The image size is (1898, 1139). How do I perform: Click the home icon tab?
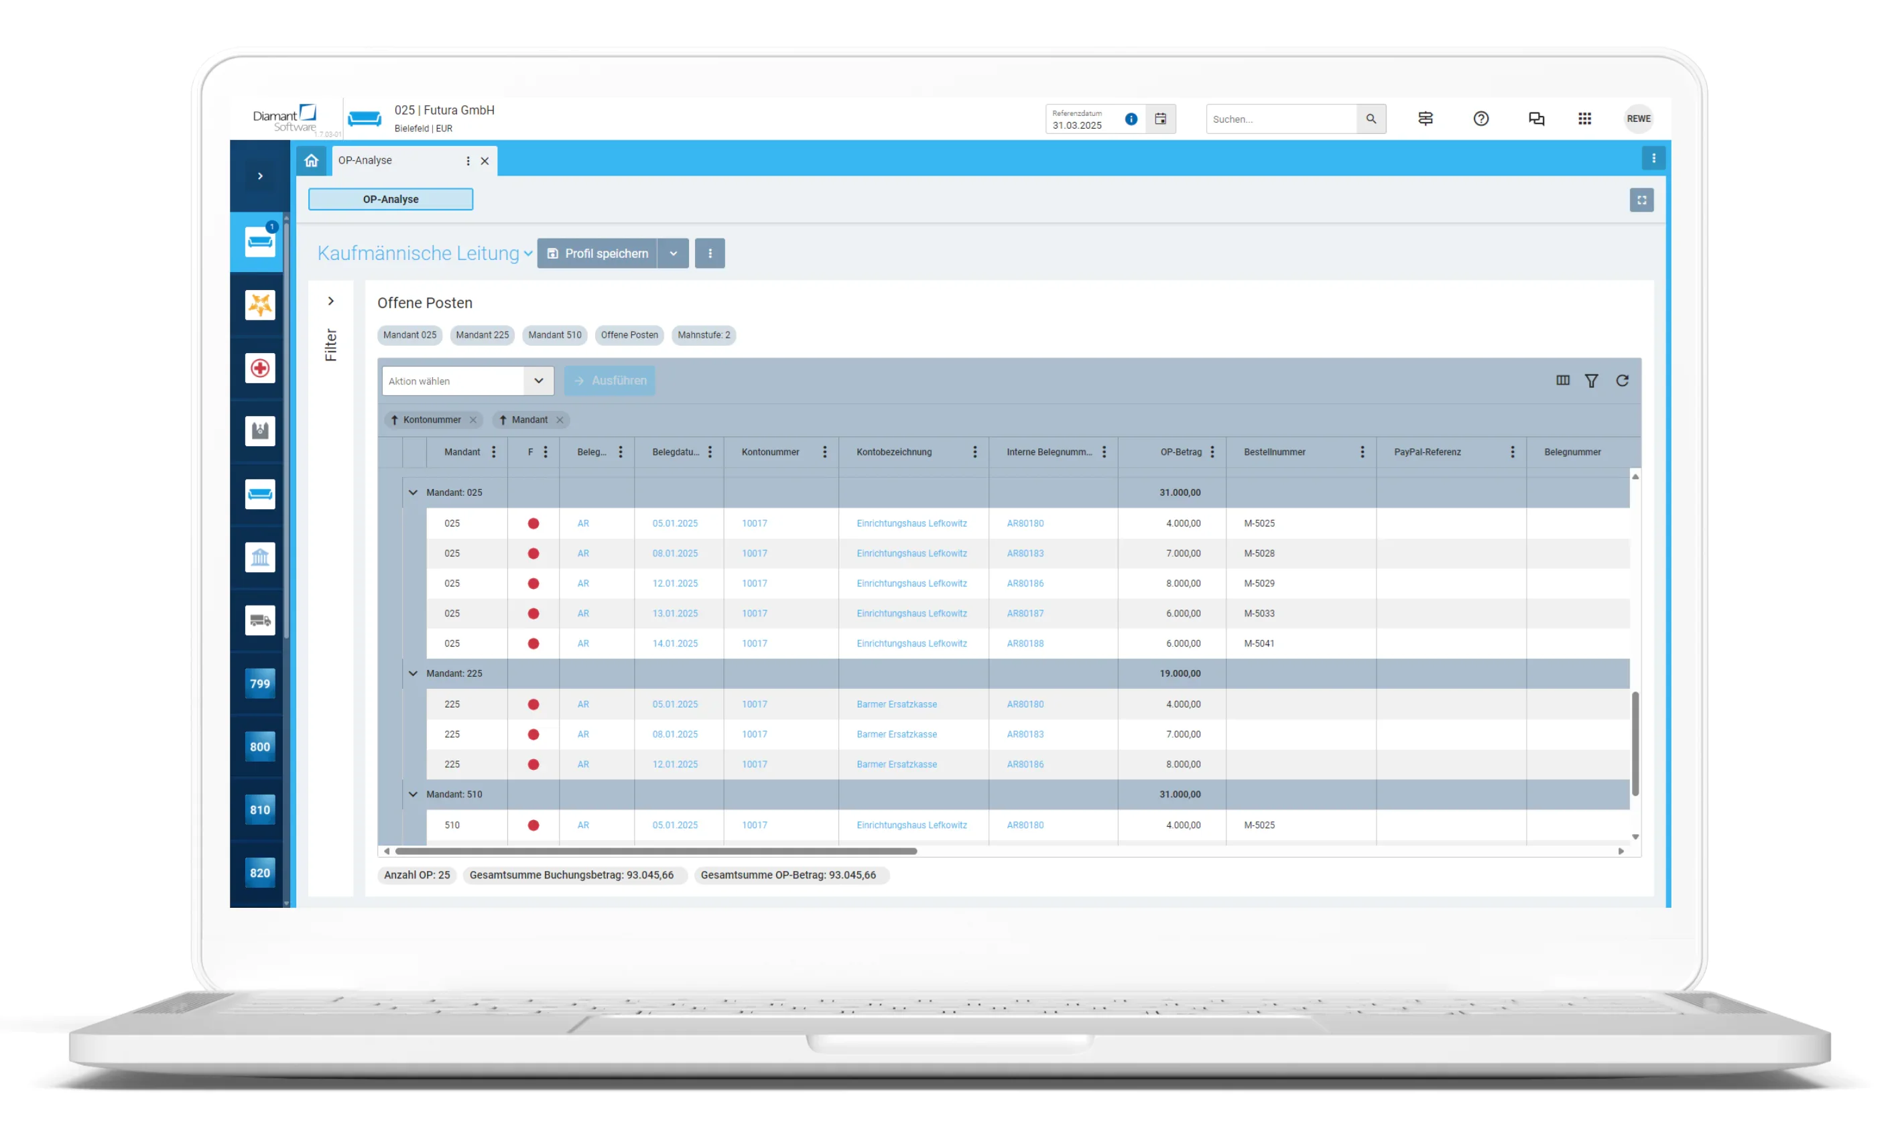[x=311, y=160]
